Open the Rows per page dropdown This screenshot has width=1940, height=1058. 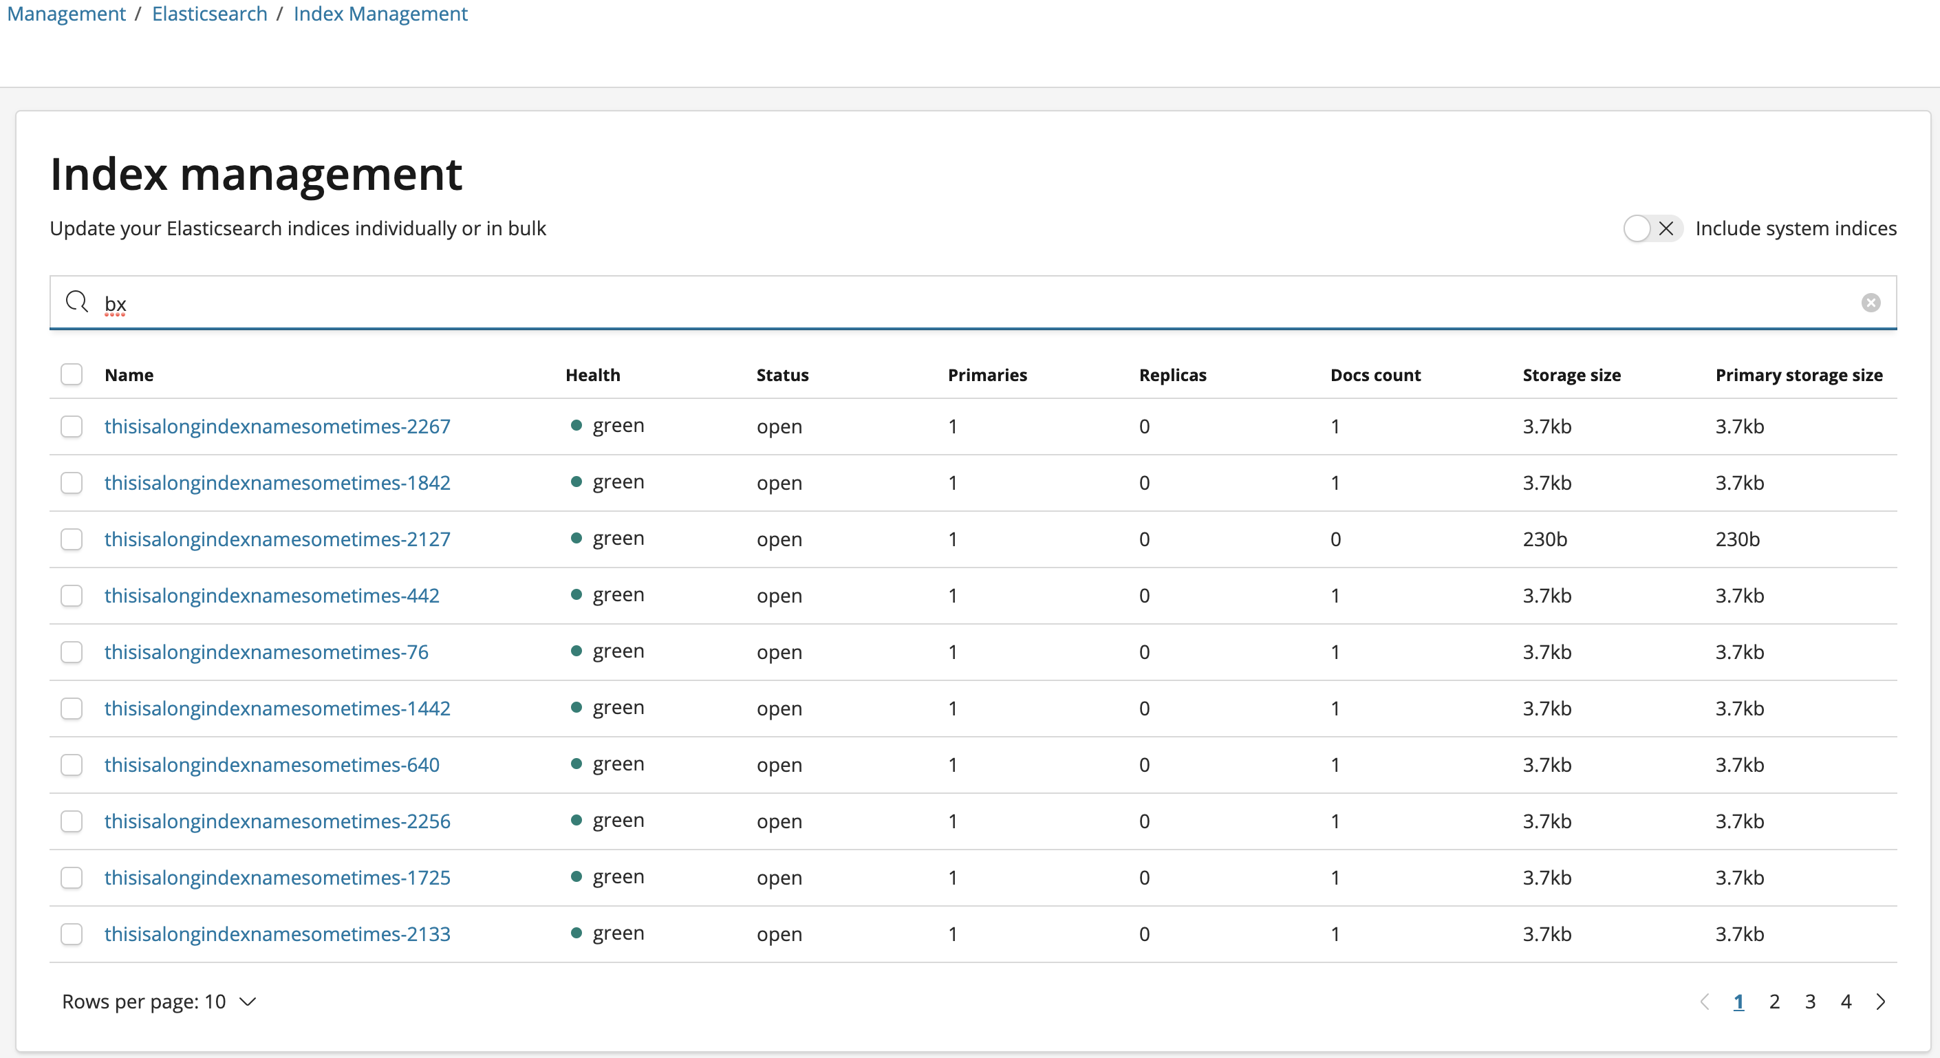click(159, 1002)
